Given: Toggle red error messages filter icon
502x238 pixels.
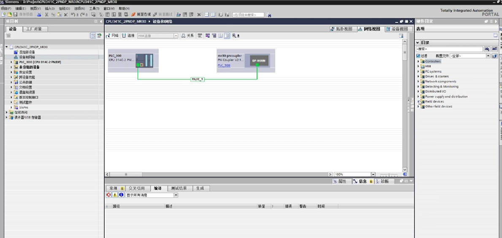Looking at the screenshot, I should coord(109,195).
